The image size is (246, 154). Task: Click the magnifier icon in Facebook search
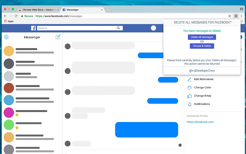[x=118, y=28]
